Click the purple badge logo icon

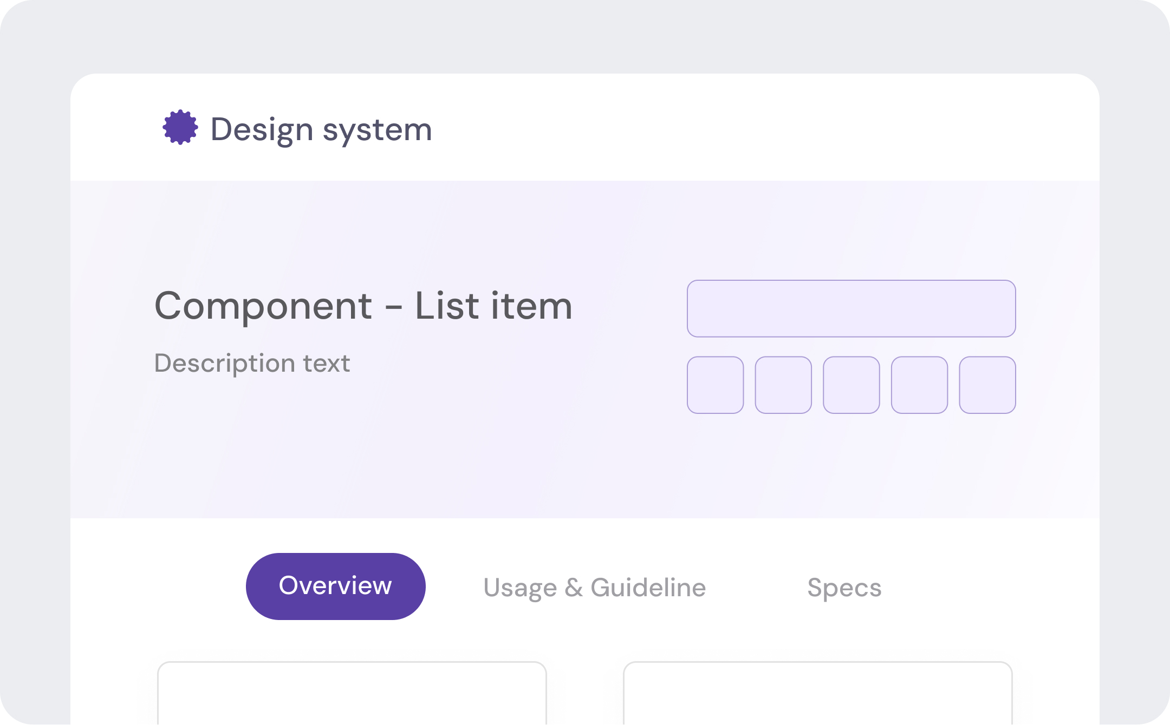click(x=180, y=128)
